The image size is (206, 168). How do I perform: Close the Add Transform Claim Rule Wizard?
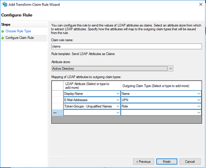[x=201, y=4]
